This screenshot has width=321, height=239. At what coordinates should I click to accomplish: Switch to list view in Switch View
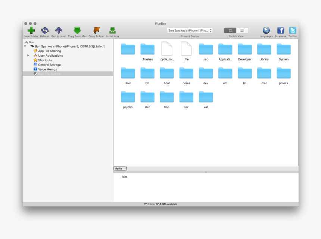click(241, 30)
